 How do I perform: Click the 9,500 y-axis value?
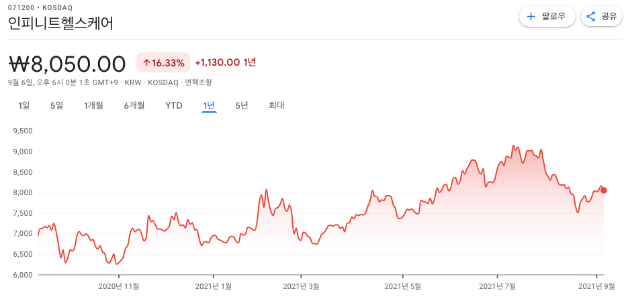point(24,131)
